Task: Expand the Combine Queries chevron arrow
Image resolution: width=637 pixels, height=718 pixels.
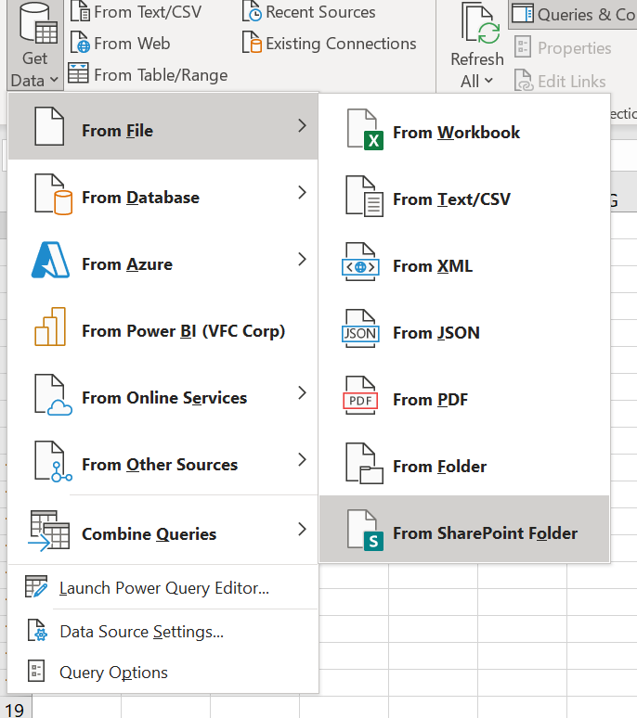Action: pos(302,529)
